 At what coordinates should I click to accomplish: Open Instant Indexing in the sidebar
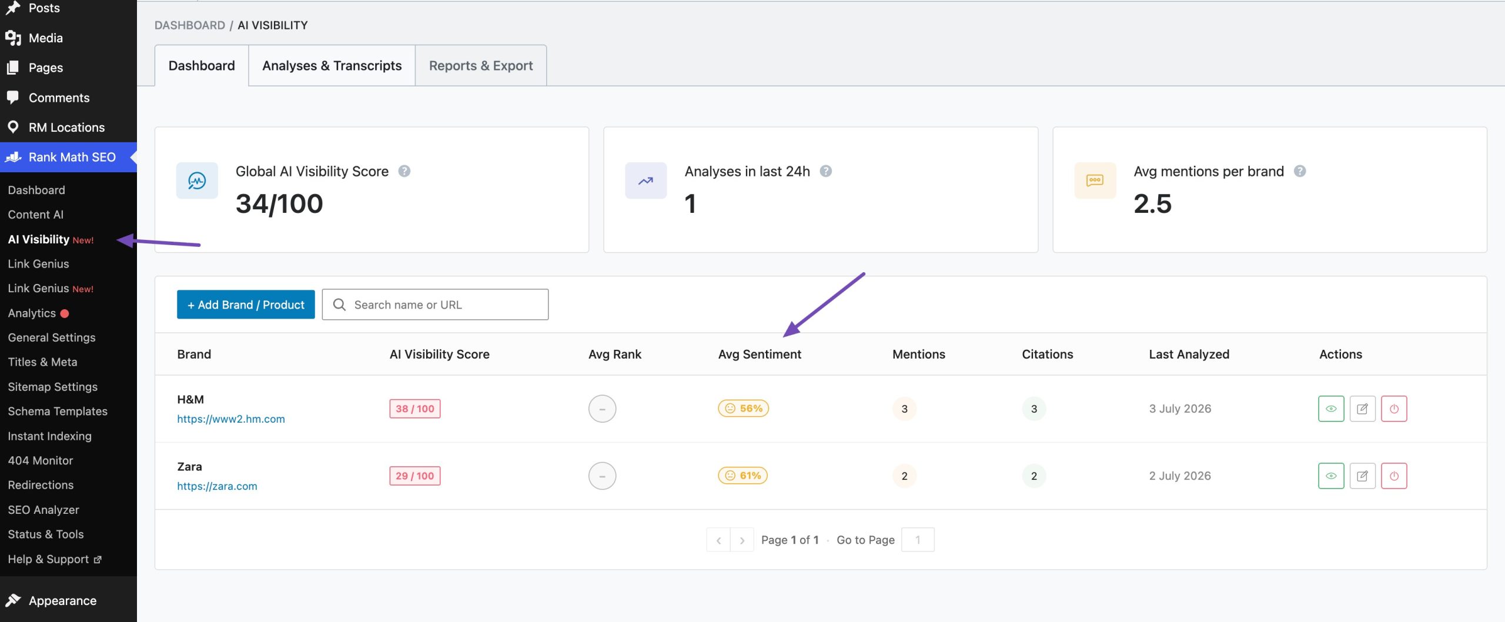click(x=50, y=436)
